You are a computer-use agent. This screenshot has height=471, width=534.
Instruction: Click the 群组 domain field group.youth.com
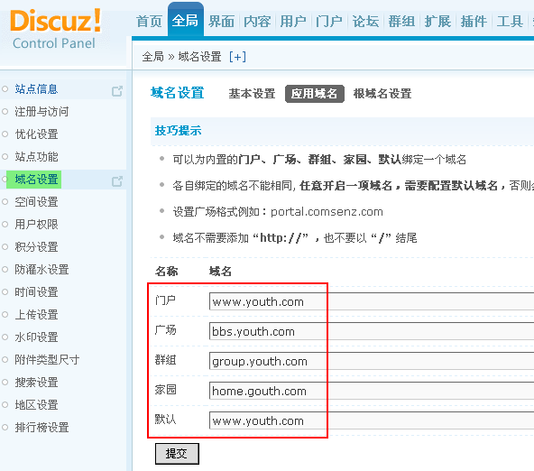[372, 361]
